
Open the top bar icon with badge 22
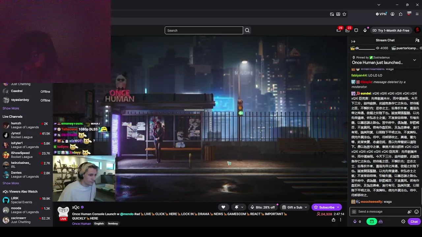point(347,30)
